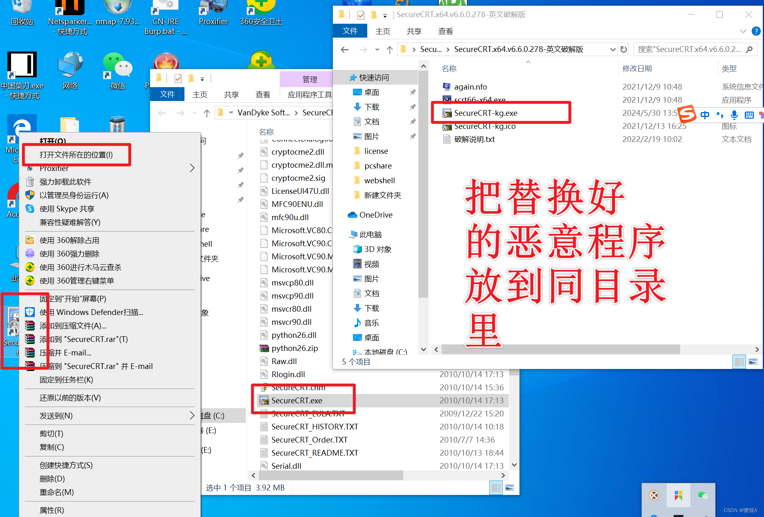The height and width of the screenshot is (517, 764).
Task: Expand the Proxifier submenu arrow in context menu
Action: 192,168
